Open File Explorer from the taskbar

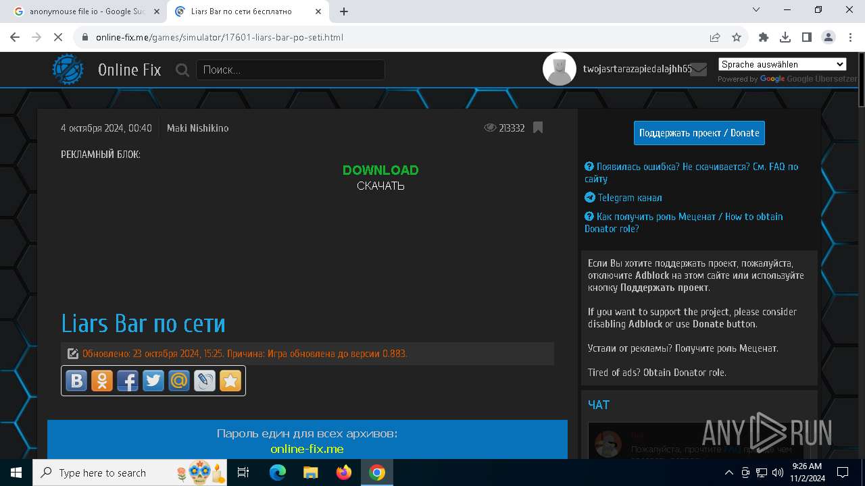311,473
